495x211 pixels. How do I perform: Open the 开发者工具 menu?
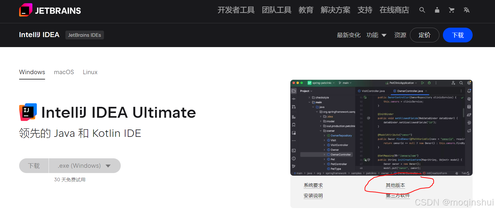click(x=236, y=10)
